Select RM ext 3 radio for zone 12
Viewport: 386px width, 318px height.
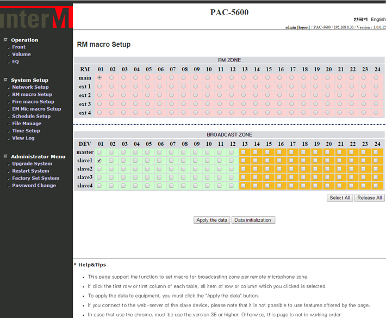point(232,104)
